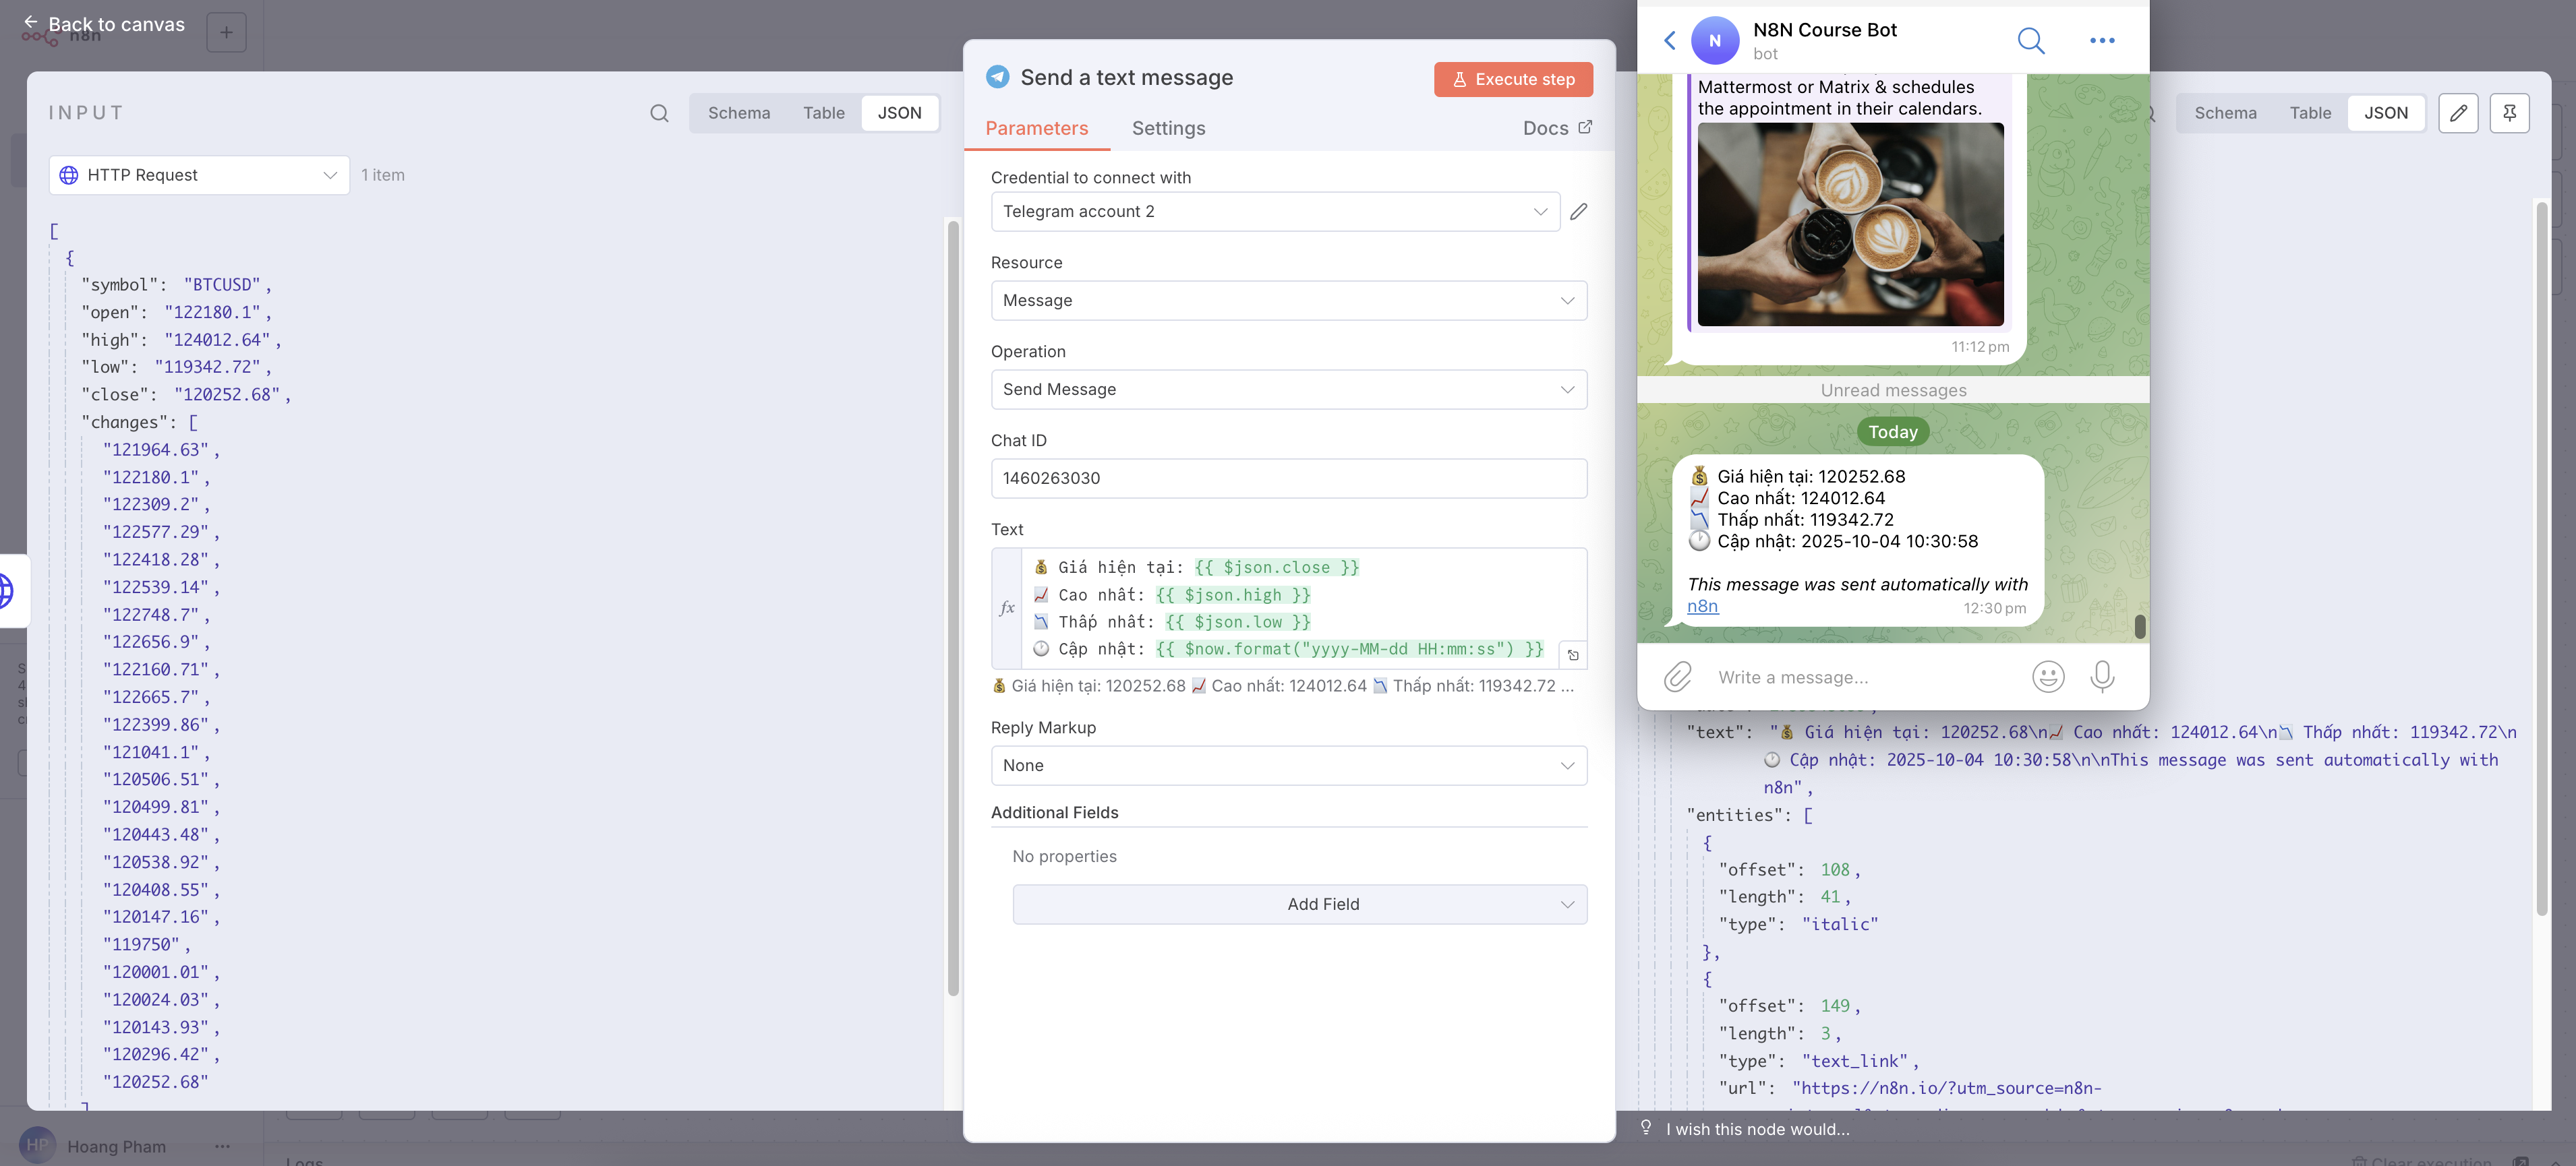Open Telegram chat search magnifier
This screenshot has width=2576, height=1166.
click(x=2030, y=40)
